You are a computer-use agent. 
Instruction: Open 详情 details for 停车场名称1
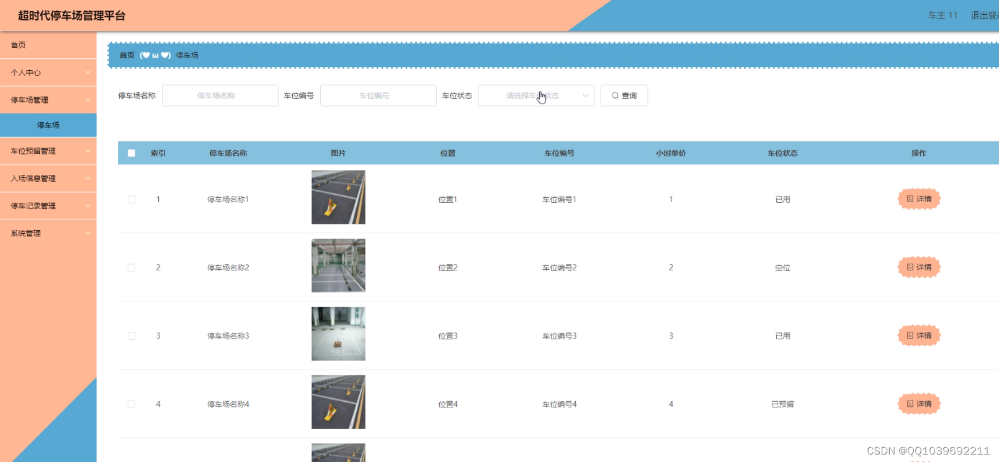[919, 199]
